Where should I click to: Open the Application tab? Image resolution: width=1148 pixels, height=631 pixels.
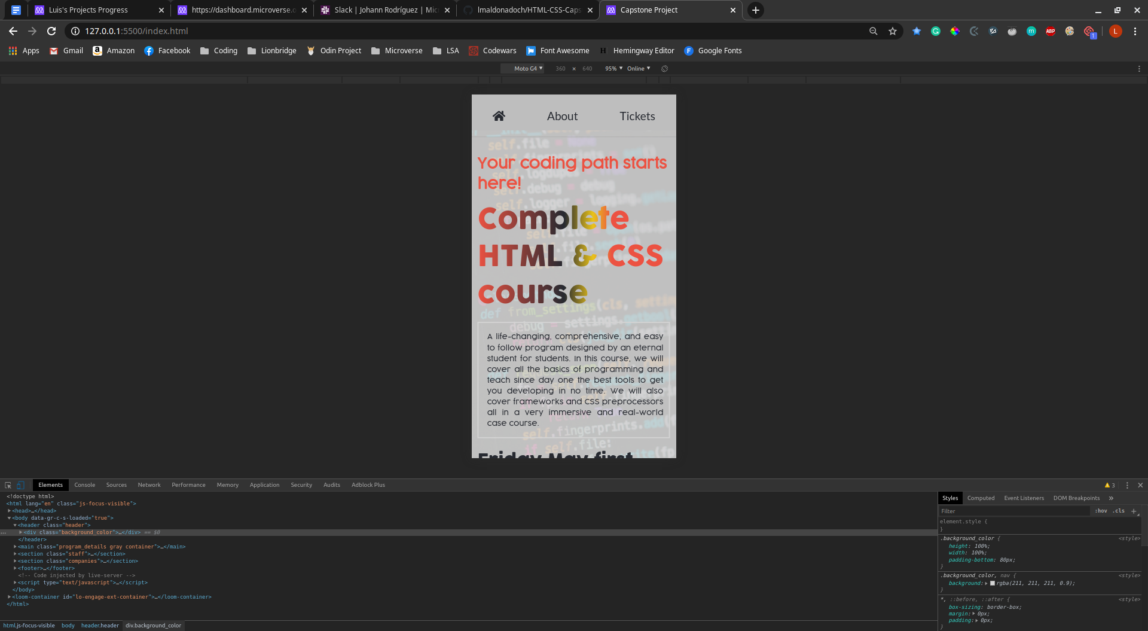point(264,485)
